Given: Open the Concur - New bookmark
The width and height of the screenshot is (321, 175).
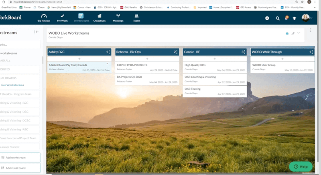Looking at the screenshot, I should 82,7.
